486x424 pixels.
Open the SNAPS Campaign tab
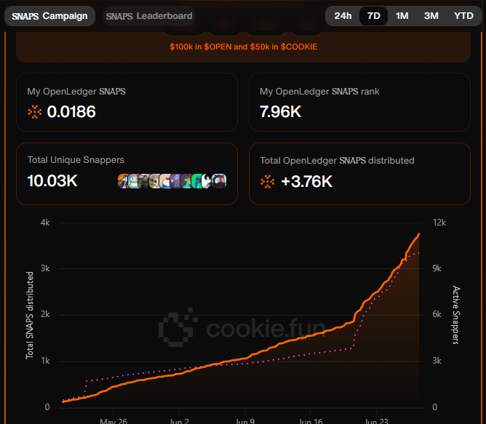tap(49, 16)
